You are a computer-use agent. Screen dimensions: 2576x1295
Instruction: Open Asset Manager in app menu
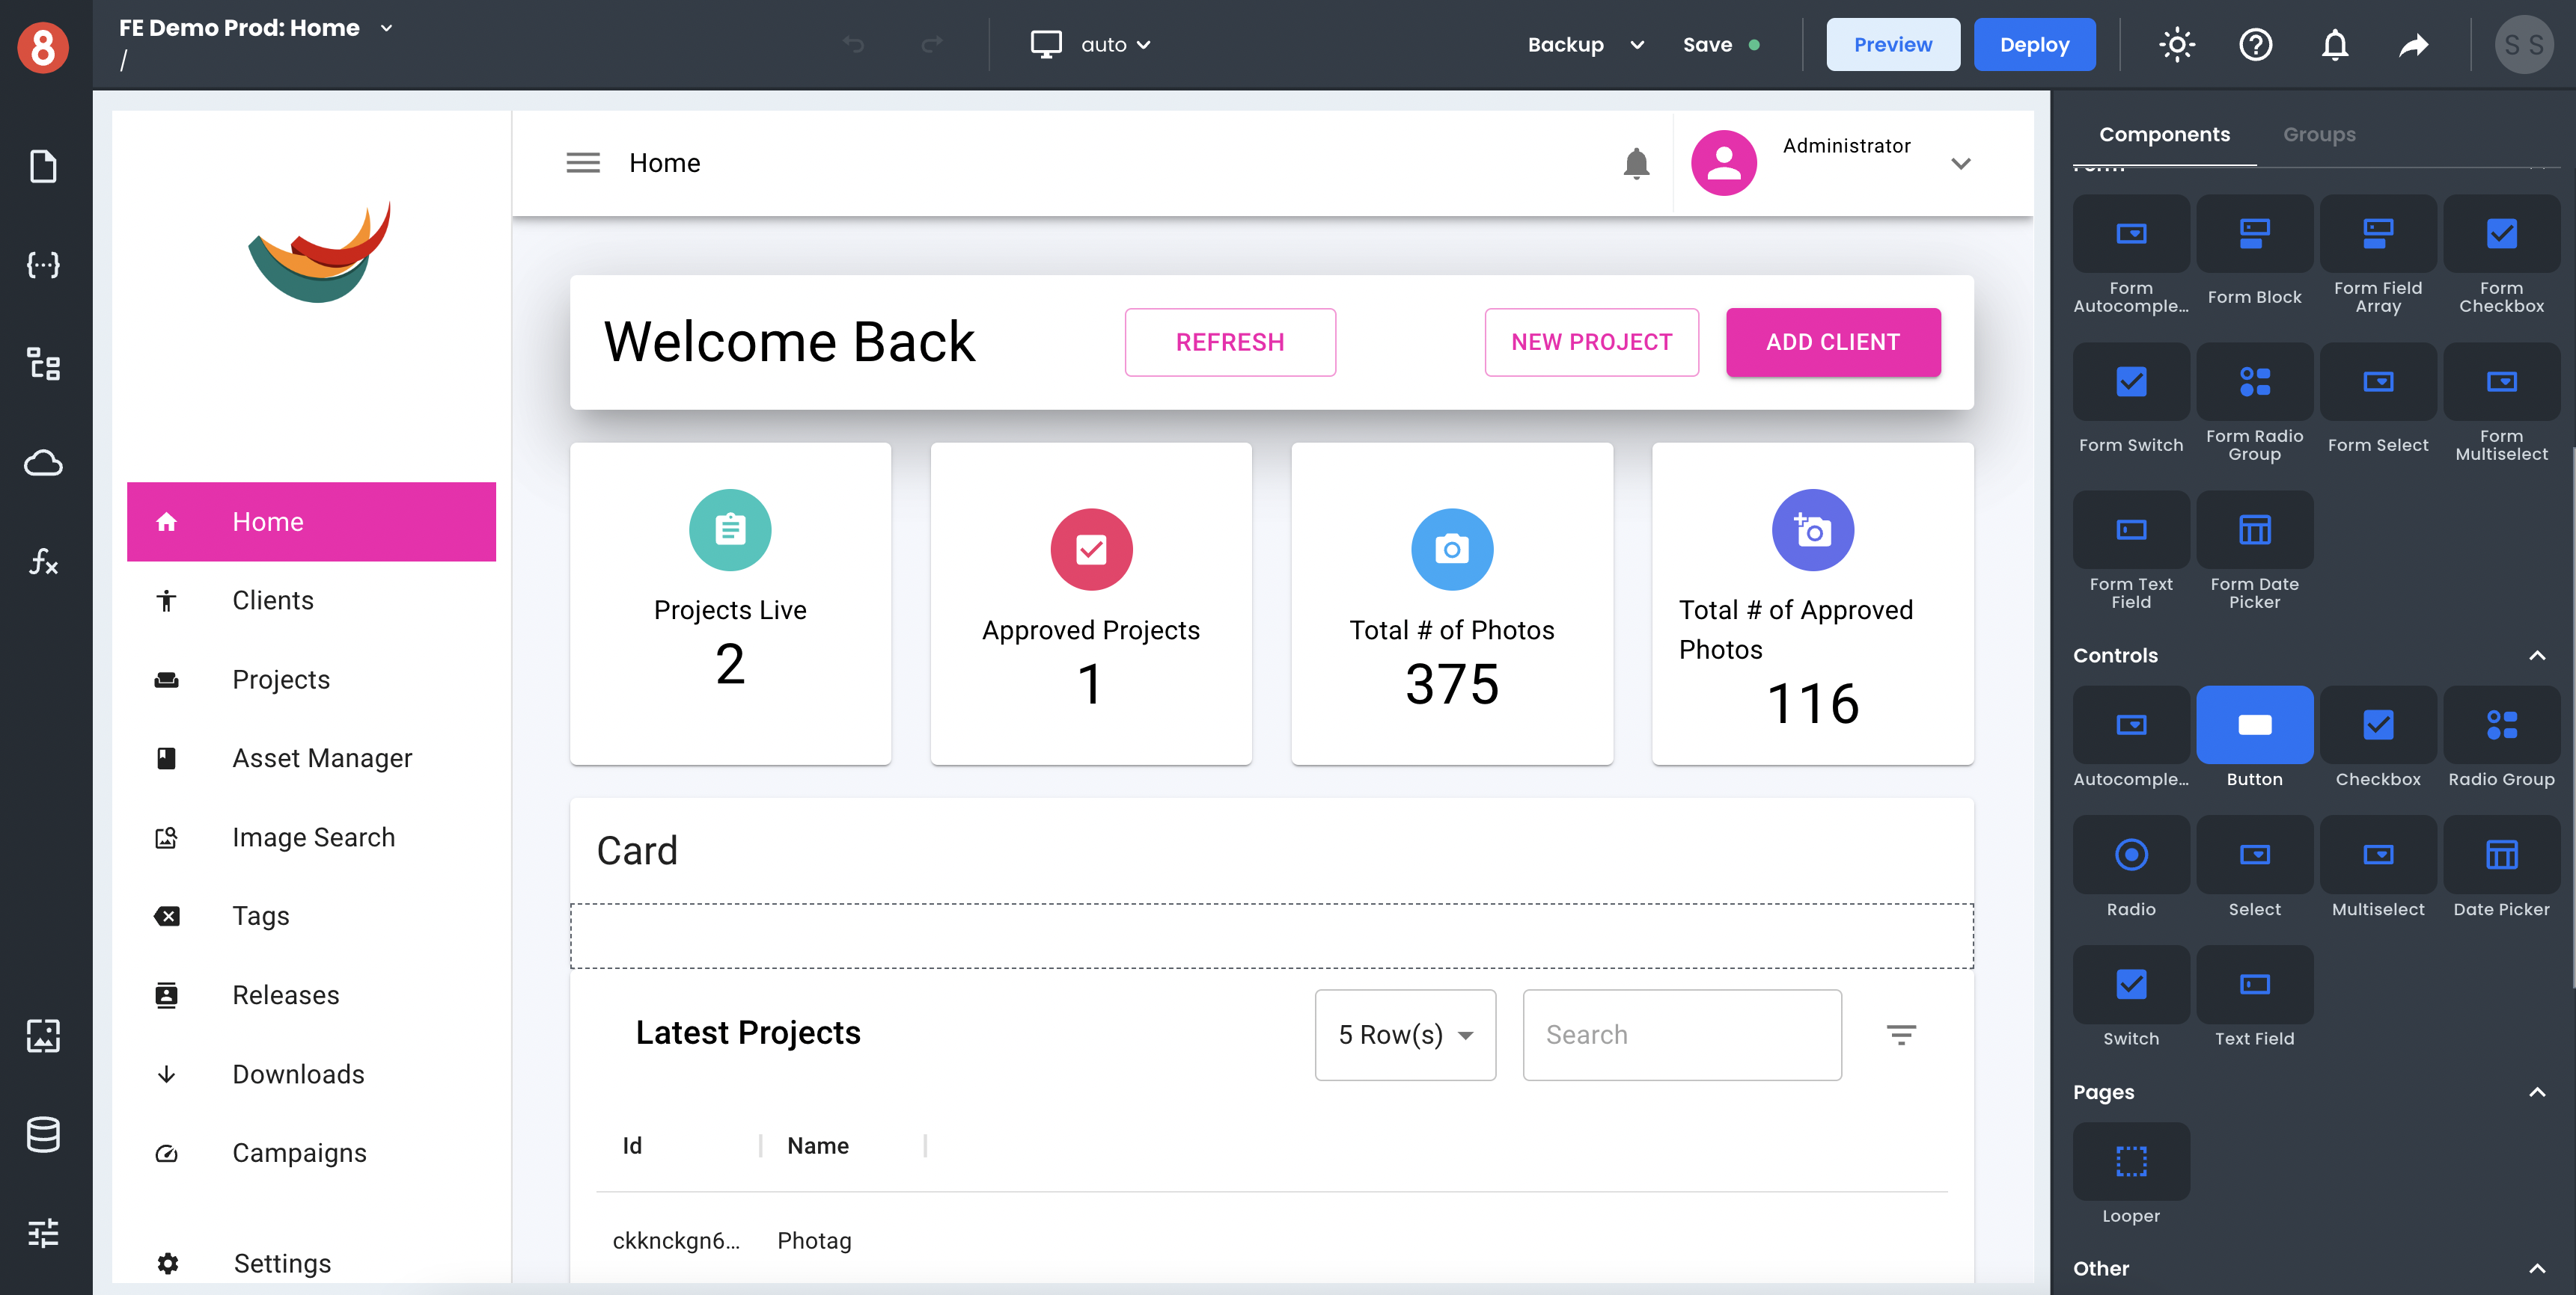point(322,758)
